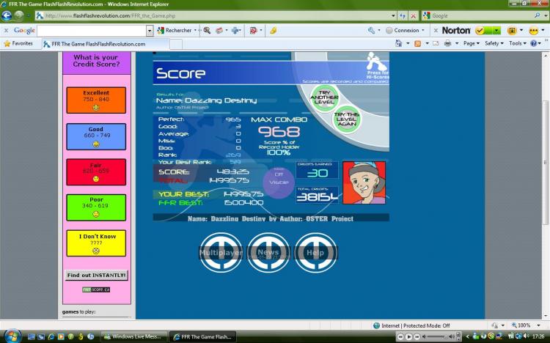Screen dimensions: 550x343
Task: Click the Norton logo toolbar
Action: (456, 31)
